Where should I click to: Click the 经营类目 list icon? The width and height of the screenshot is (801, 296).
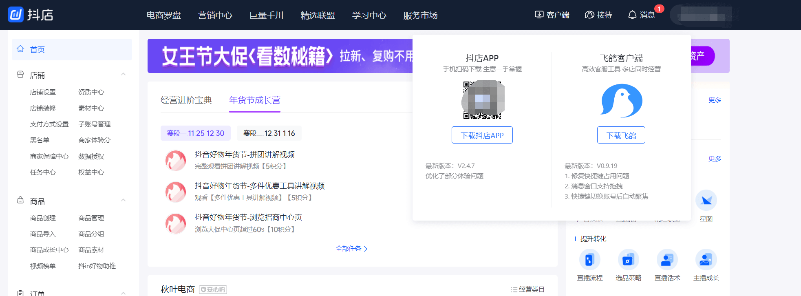pyautogui.click(x=514, y=289)
